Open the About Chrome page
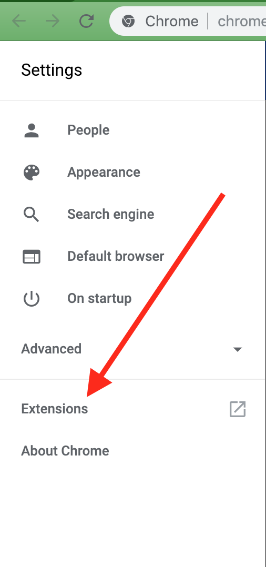This screenshot has width=266, height=567. pos(65,451)
